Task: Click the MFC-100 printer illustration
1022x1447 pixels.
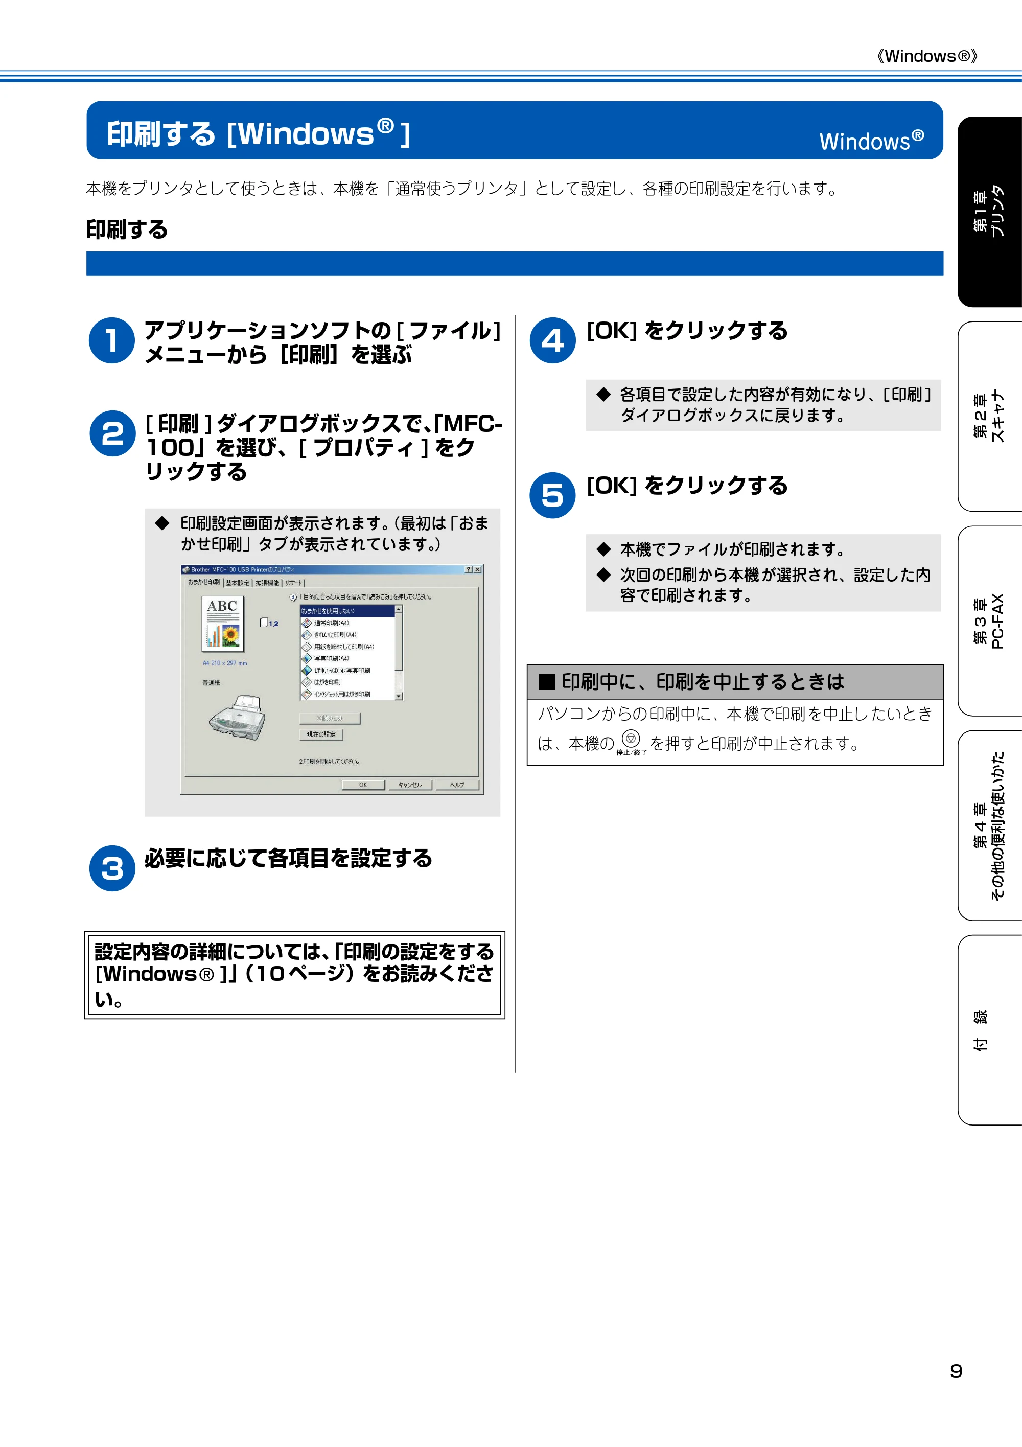Action: click(238, 718)
